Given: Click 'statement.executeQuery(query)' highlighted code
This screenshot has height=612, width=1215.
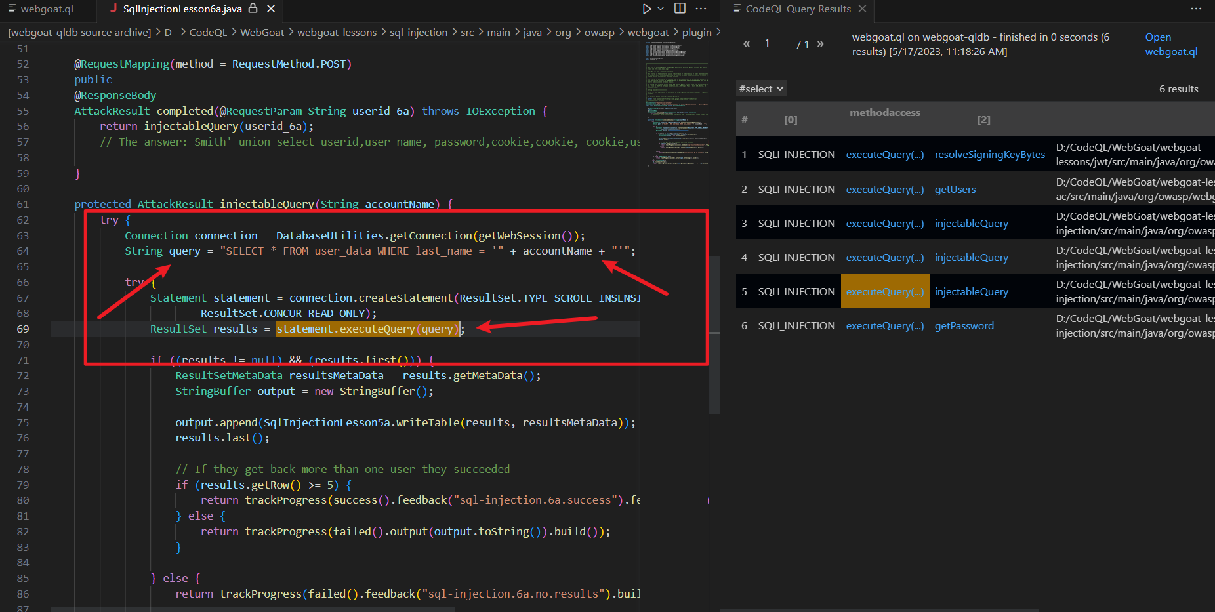Looking at the screenshot, I should tap(367, 329).
